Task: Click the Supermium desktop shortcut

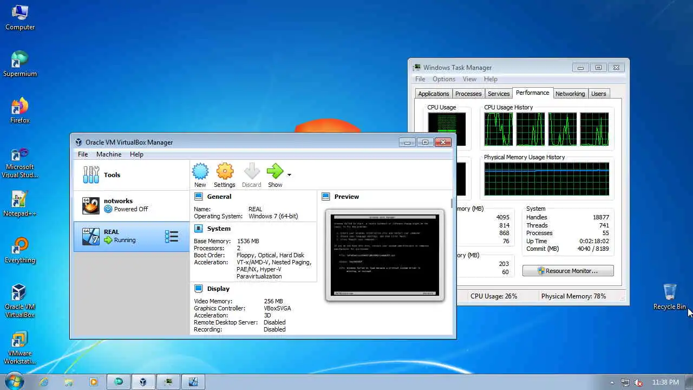Action: click(20, 64)
